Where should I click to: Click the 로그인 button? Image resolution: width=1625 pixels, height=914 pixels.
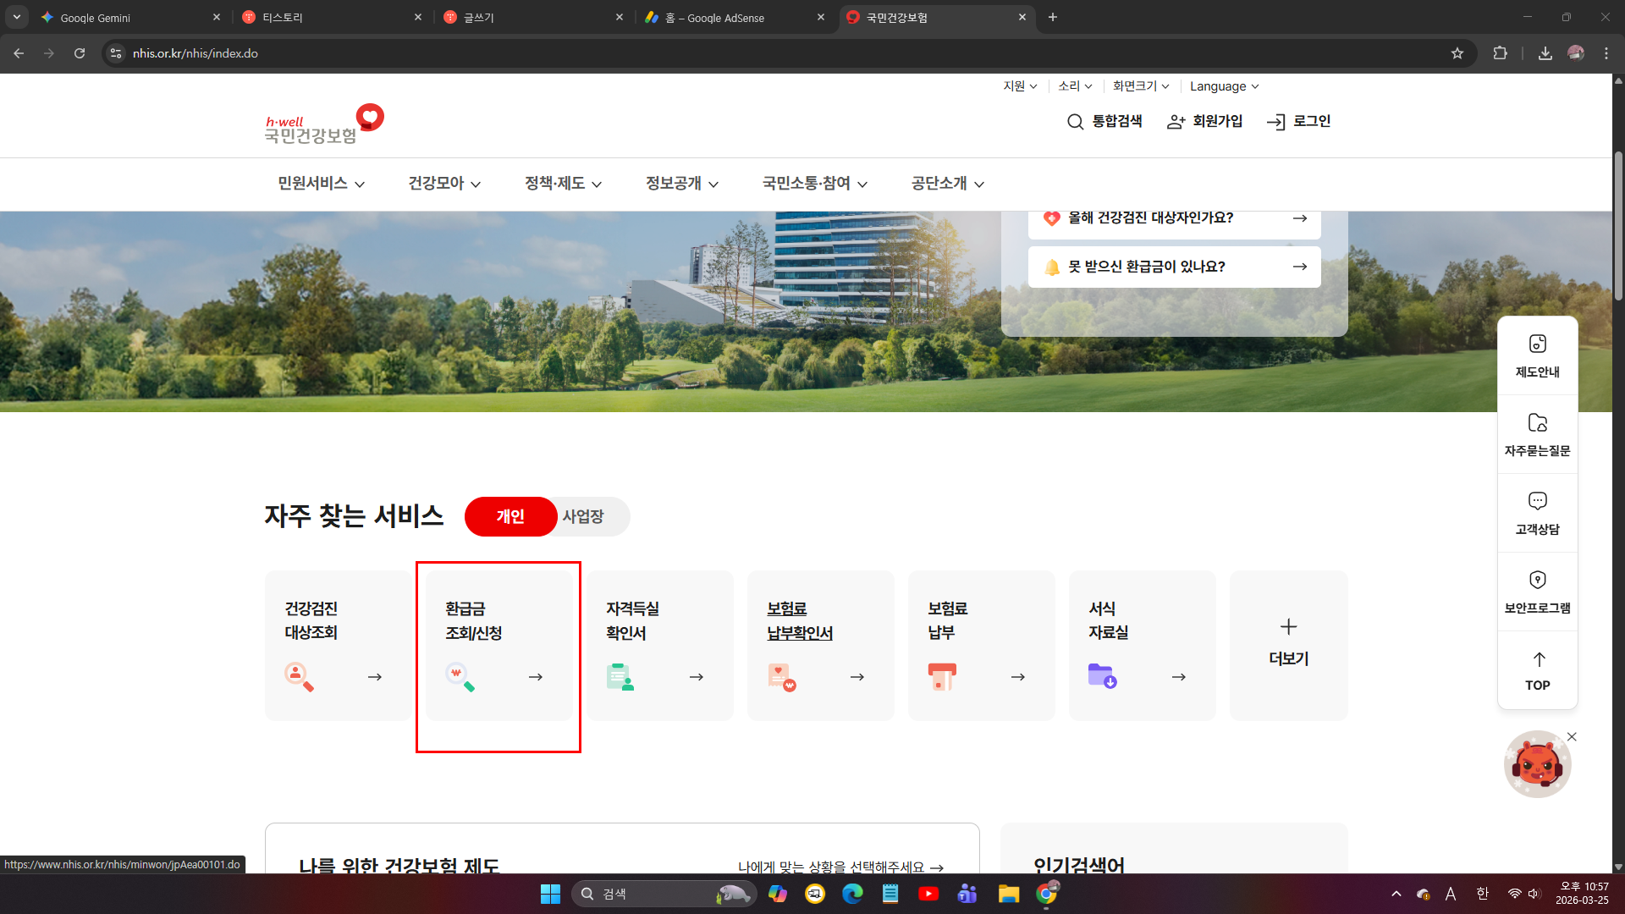pyautogui.click(x=1297, y=121)
